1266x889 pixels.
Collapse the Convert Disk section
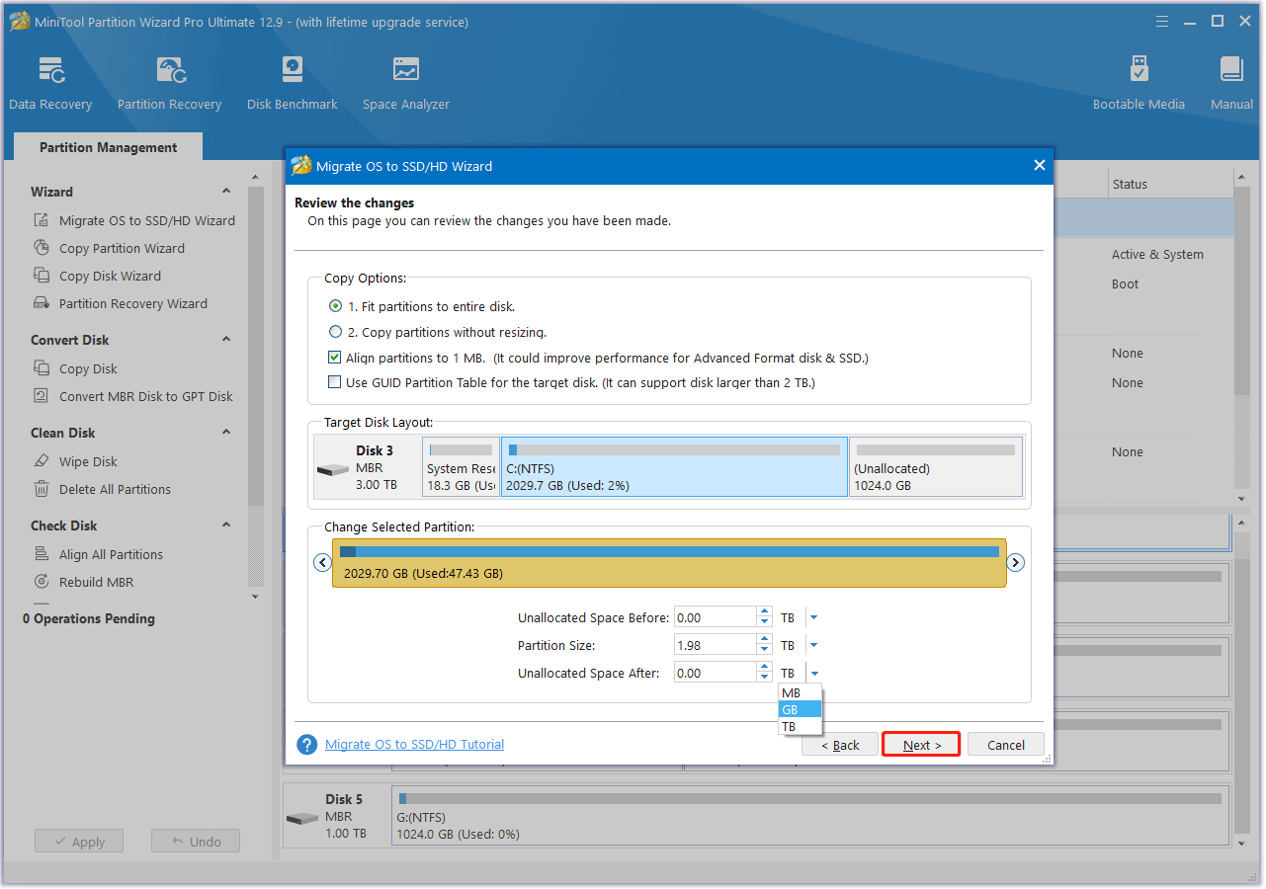(226, 339)
